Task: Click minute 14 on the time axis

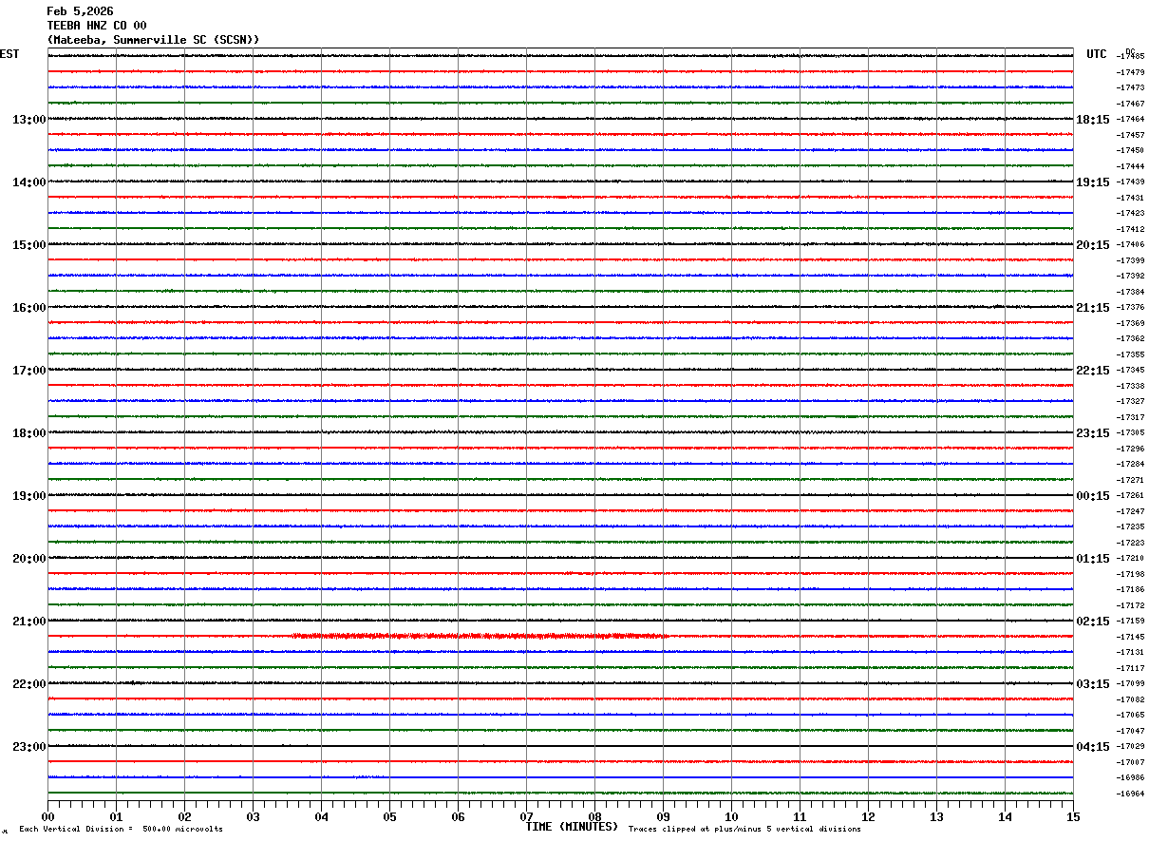Action: [x=1005, y=816]
